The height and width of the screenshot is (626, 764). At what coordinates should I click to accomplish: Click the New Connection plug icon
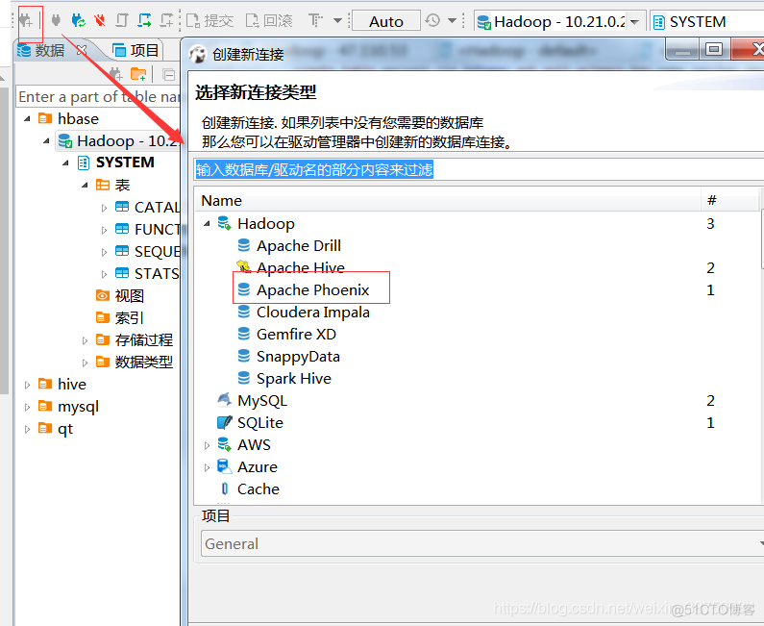[26, 21]
